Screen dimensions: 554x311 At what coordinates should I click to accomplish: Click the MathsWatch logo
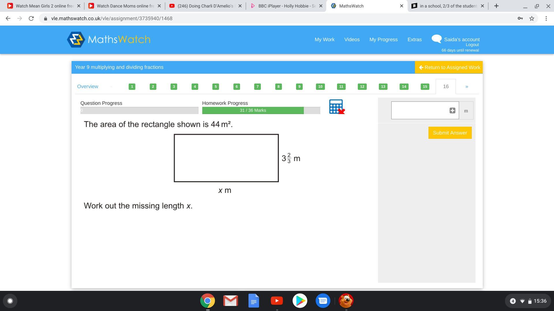click(109, 39)
